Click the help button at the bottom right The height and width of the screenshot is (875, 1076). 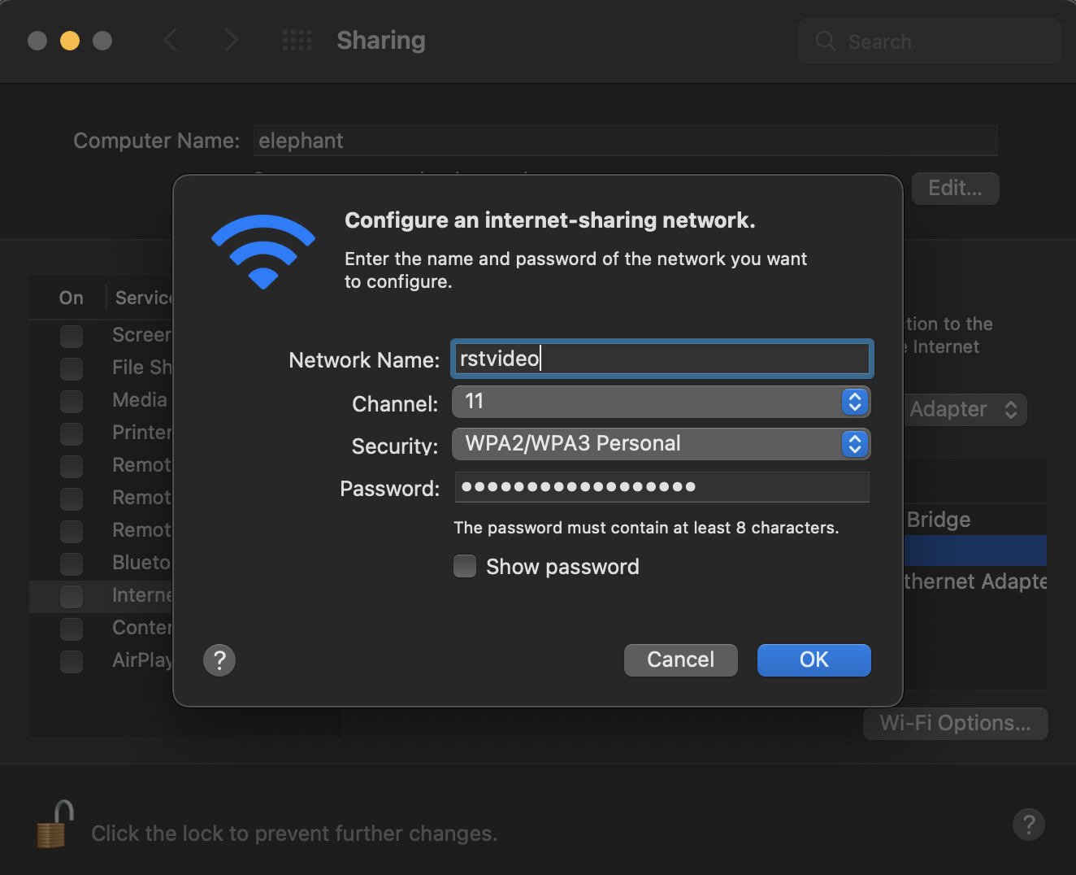click(1028, 824)
